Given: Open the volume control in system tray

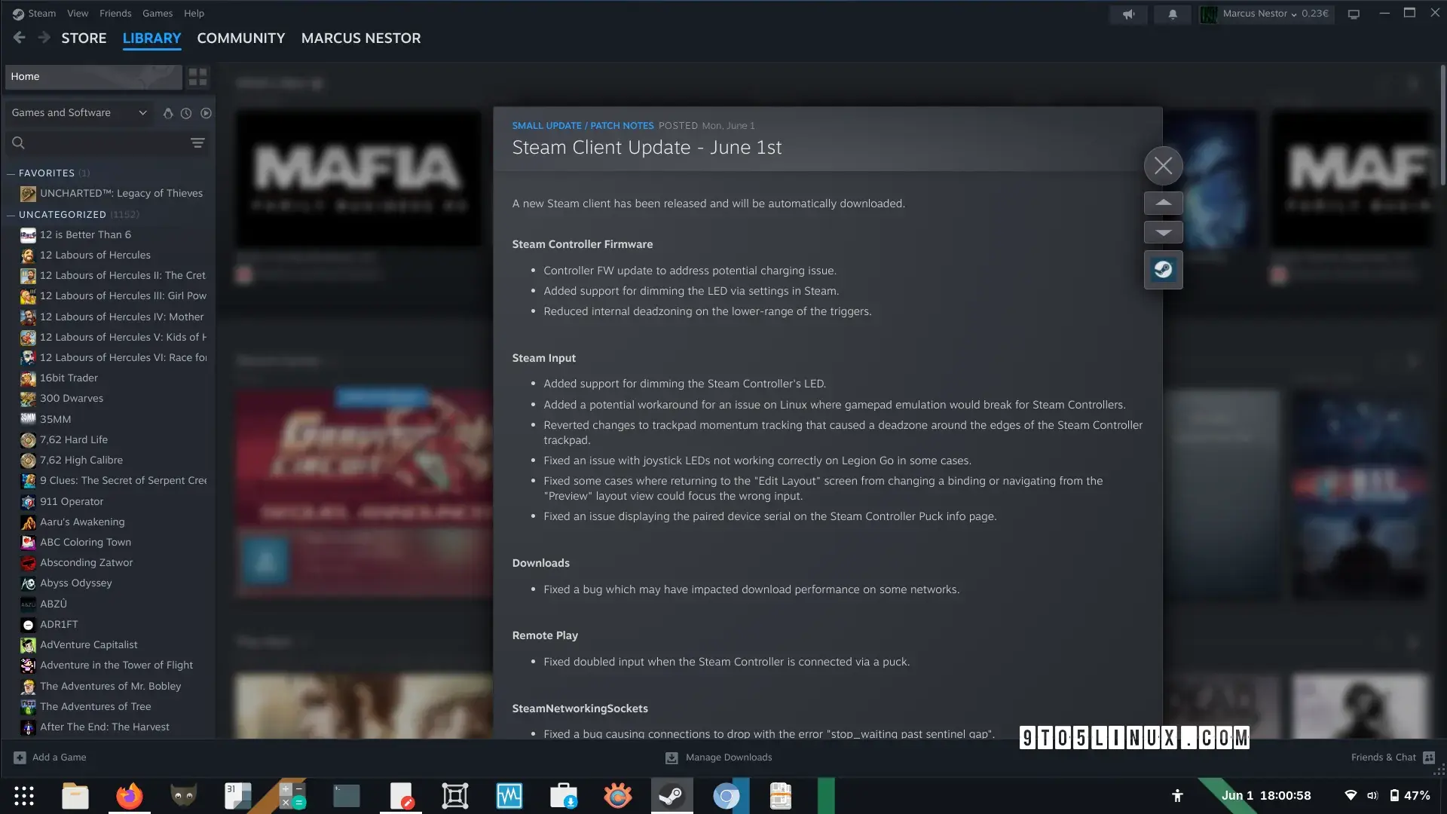Looking at the screenshot, I should [x=1372, y=796].
